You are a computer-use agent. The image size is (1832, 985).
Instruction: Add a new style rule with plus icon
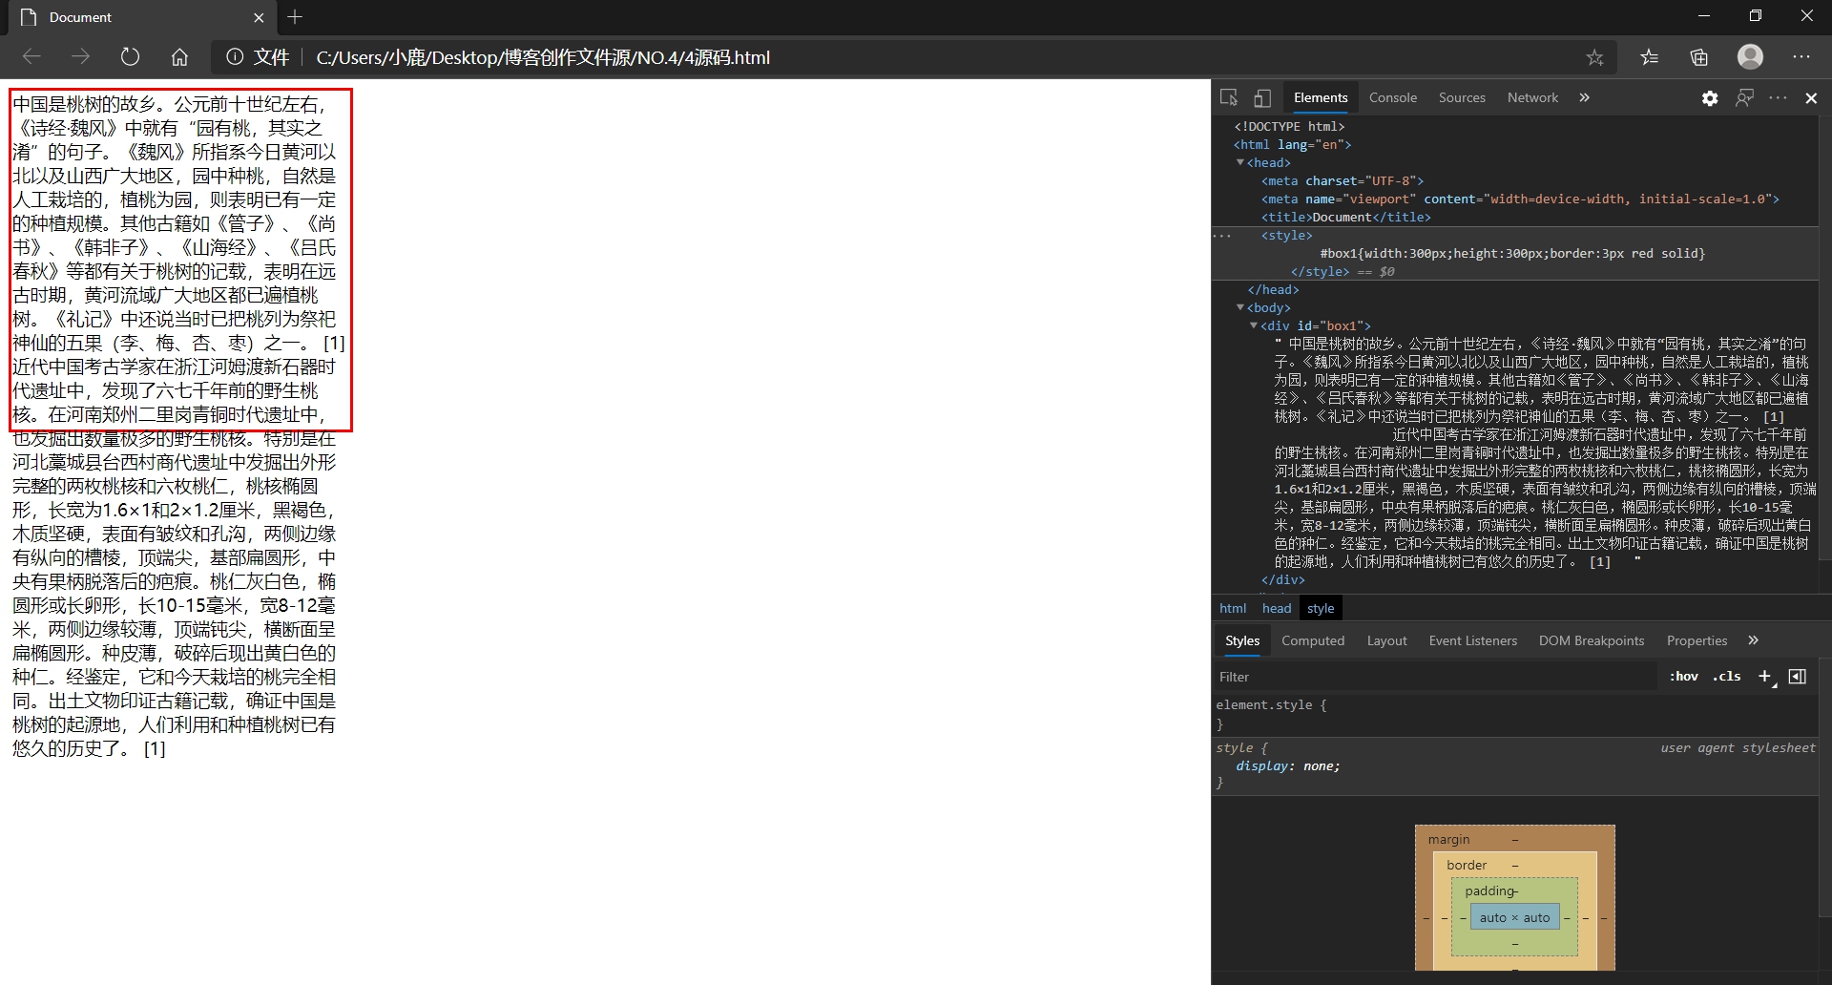coord(1766,676)
